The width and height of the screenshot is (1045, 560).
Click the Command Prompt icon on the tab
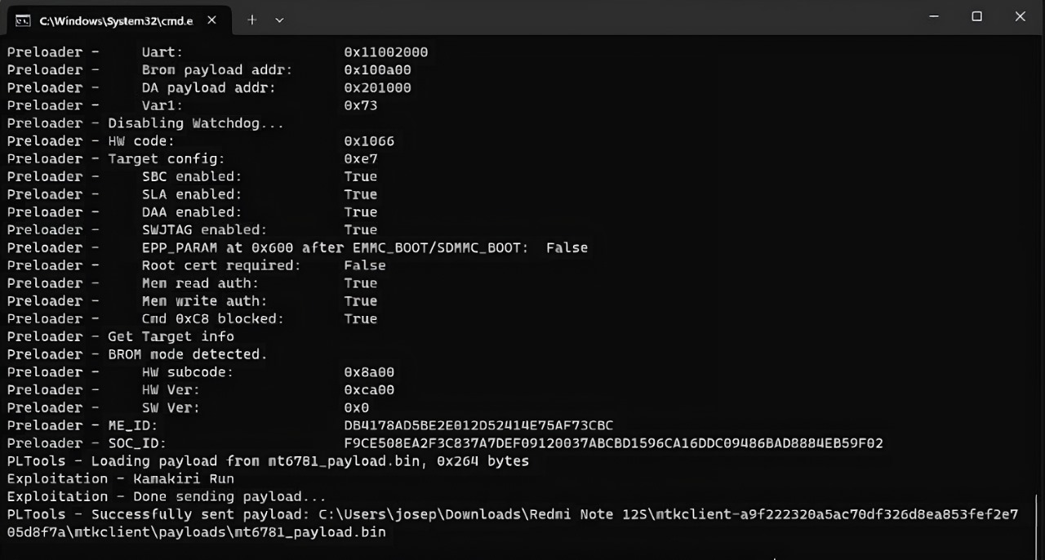pyautogui.click(x=24, y=20)
